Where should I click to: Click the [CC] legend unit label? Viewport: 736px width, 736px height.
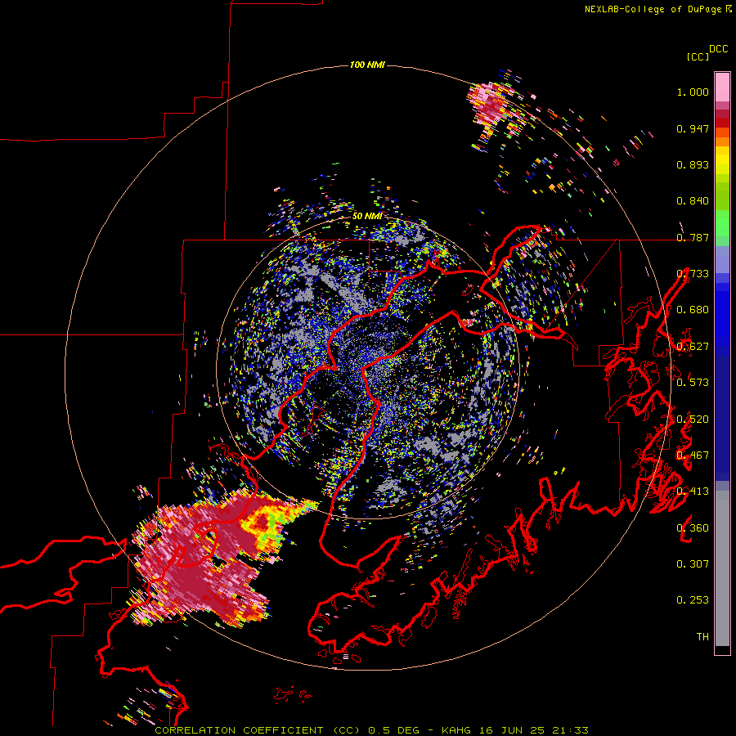click(698, 56)
